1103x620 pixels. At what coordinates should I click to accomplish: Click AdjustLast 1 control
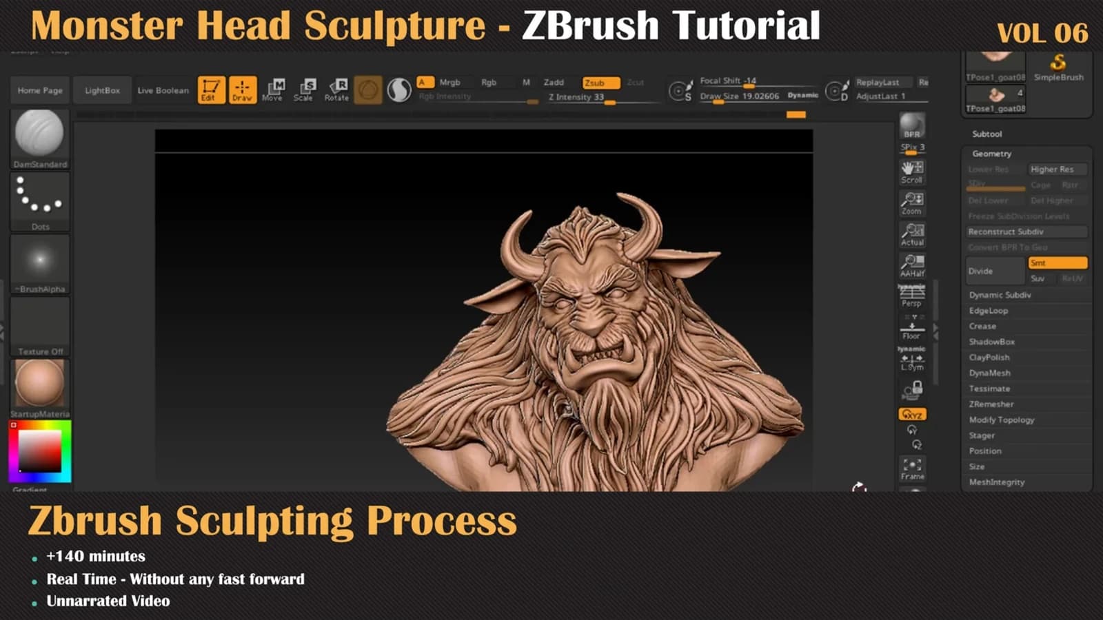pyautogui.click(x=891, y=96)
